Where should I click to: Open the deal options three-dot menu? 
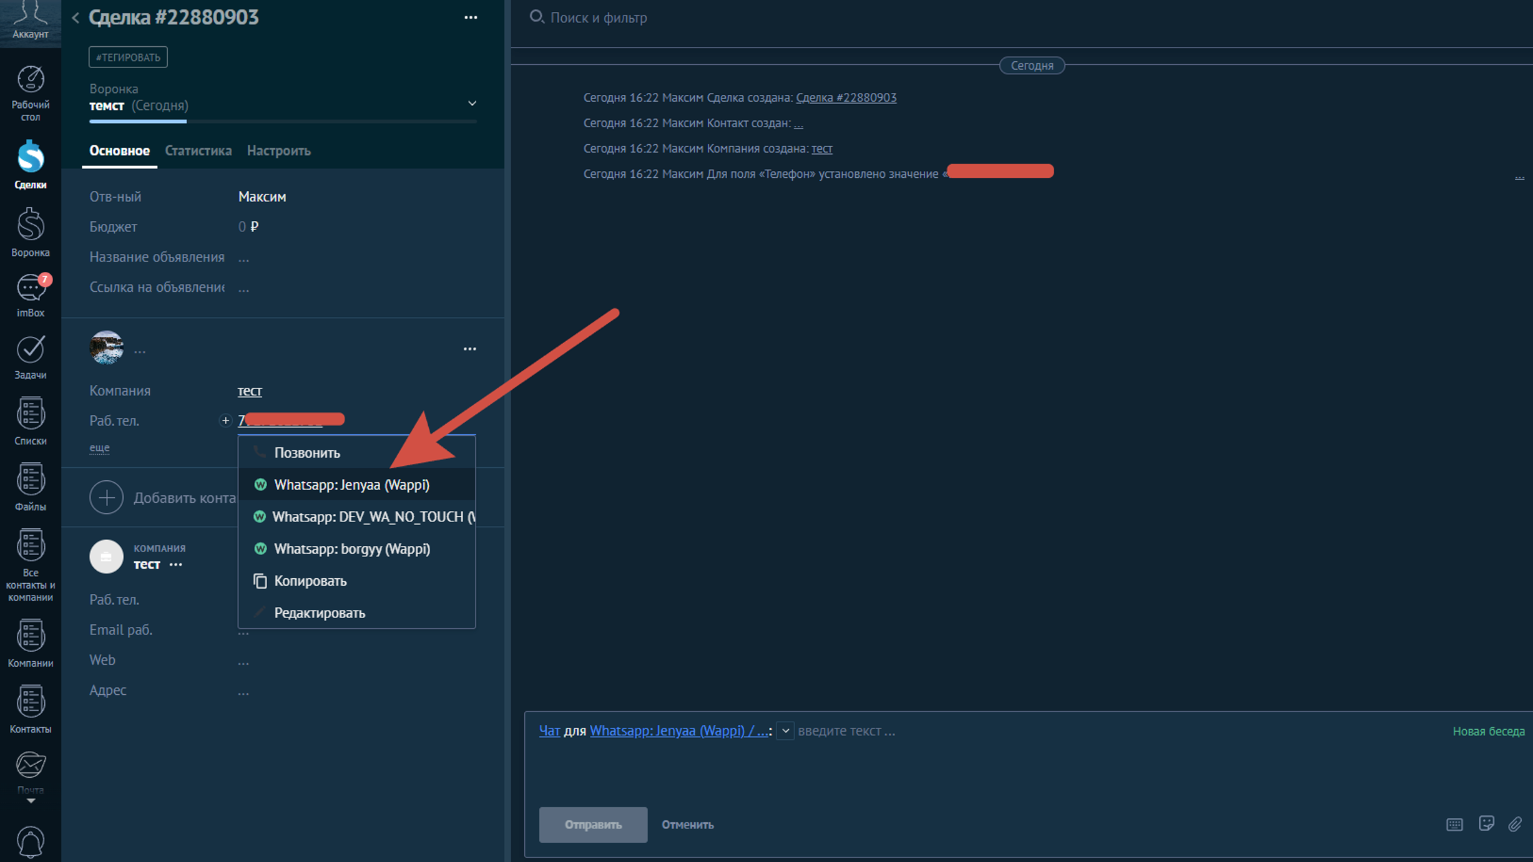point(471,17)
